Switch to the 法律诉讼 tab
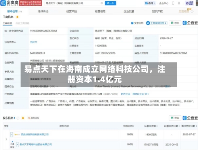Image resolution: width=198 pixels, height=150 pixels. point(43,11)
